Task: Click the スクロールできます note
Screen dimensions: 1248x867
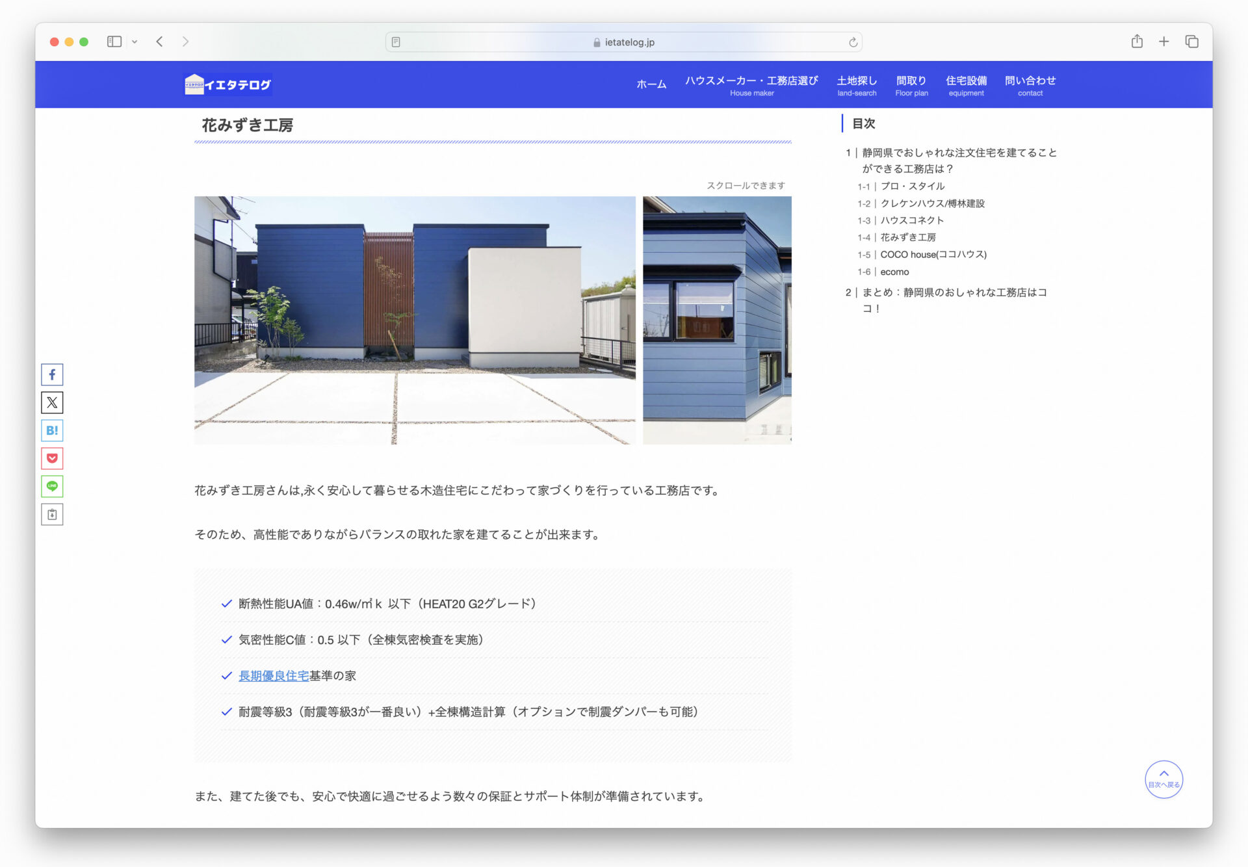Action: (x=746, y=185)
